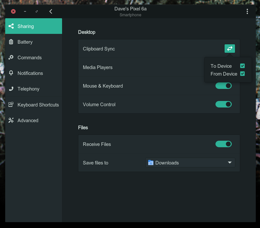
Task: Click the Clipboard Sync arrows button
Action: 230,49
